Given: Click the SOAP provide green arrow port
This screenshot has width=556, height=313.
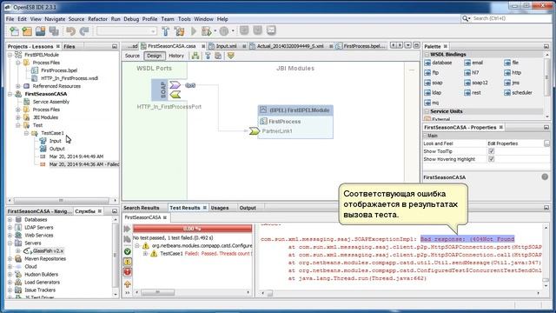Looking at the screenshot, I should coord(175,95).
